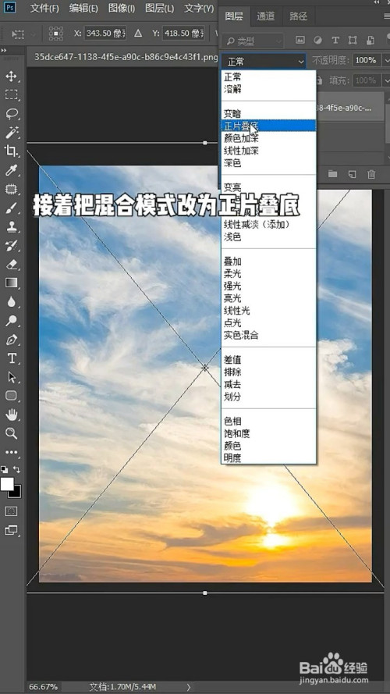Select the Clone Stamp tool
This screenshot has width=390, height=694.
coord(11,227)
